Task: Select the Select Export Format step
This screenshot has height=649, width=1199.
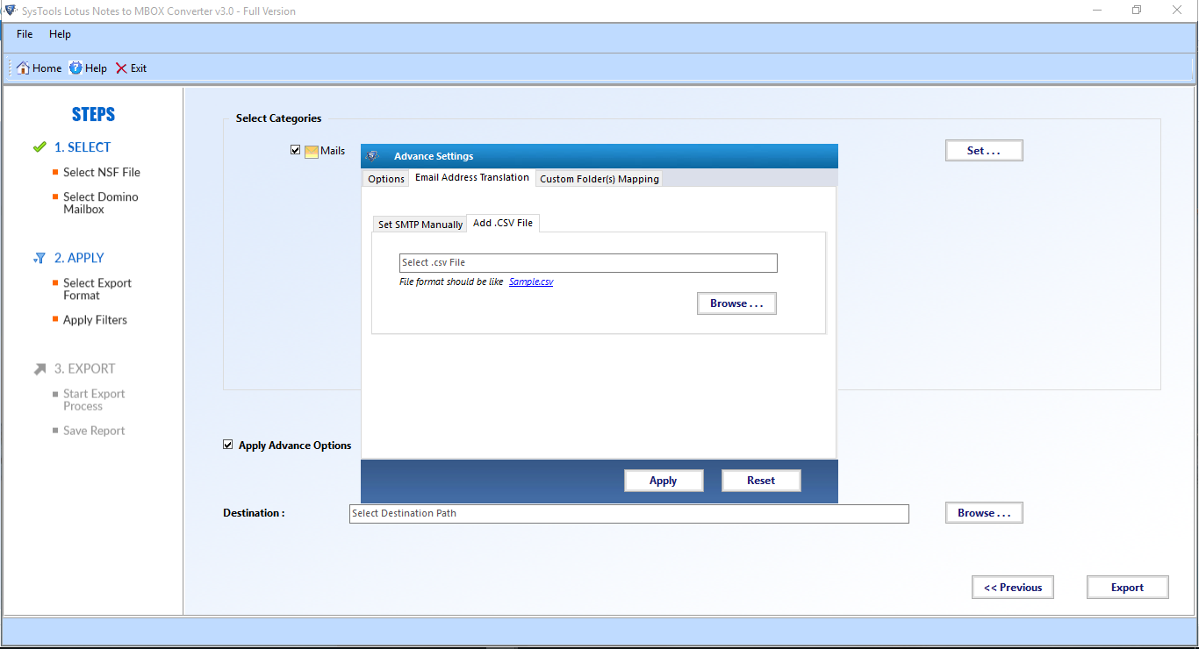Action: click(x=97, y=289)
